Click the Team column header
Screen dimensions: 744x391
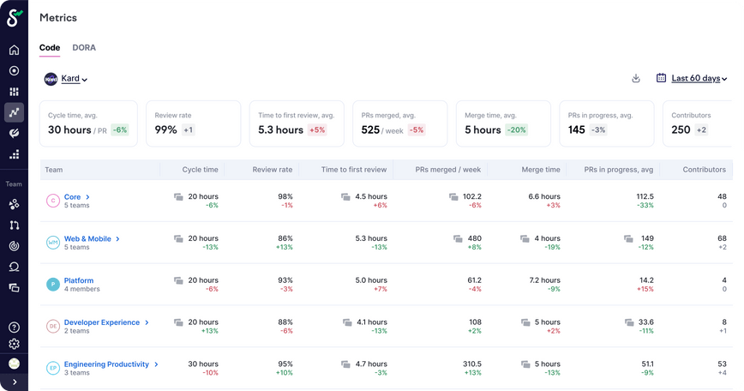54,170
